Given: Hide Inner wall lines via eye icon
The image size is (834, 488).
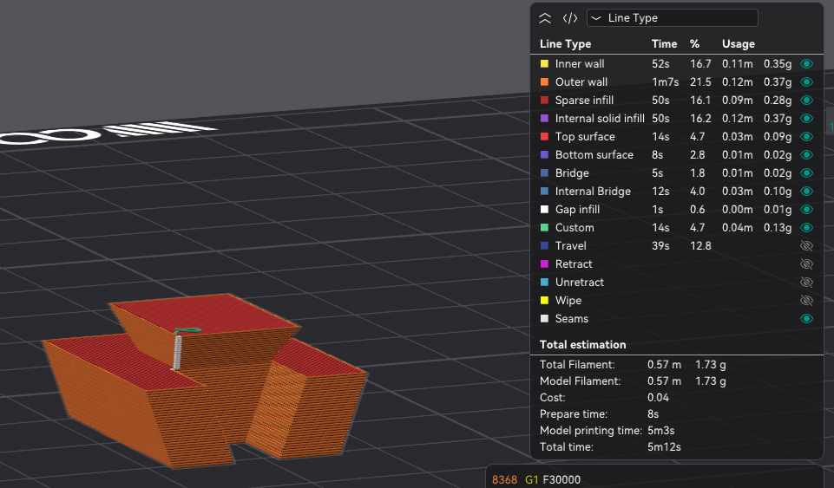Looking at the screenshot, I should (806, 64).
